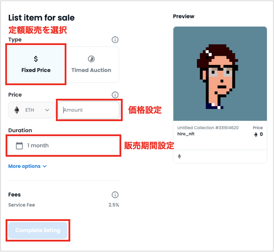The width and height of the screenshot is (274, 252).
Task: Click the dollar sign icon in Fixed Price
Action: (x=36, y=59)
